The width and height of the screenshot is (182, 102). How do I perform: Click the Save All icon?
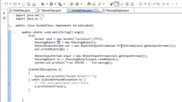click(29, 4)
